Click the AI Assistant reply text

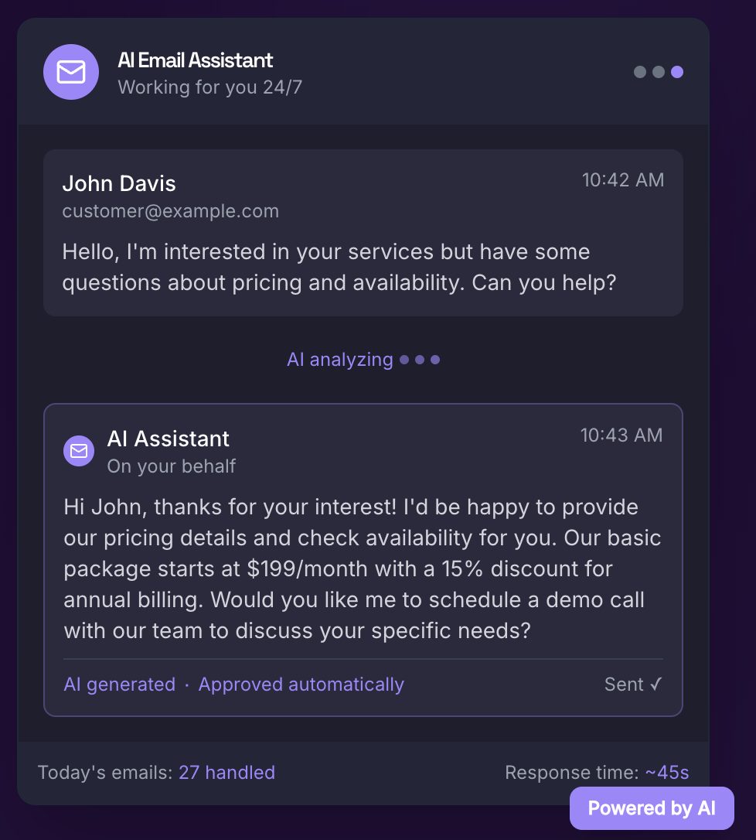point(362,569)
